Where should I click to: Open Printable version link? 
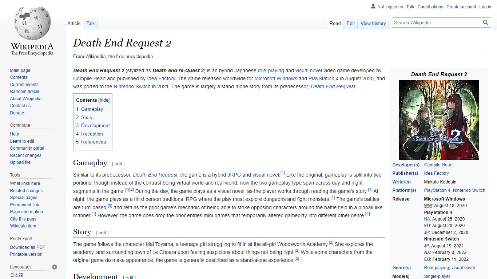tap(26, 254)
